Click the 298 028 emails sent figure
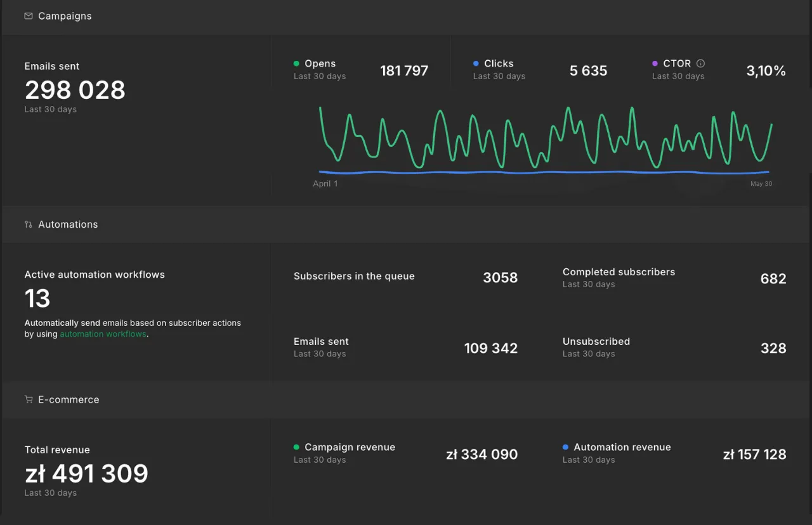Screen dimensions: 812x525 (75, 90)
